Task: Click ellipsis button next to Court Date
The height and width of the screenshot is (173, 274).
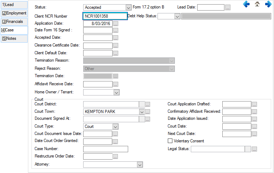Action: [x=254, y=126]
